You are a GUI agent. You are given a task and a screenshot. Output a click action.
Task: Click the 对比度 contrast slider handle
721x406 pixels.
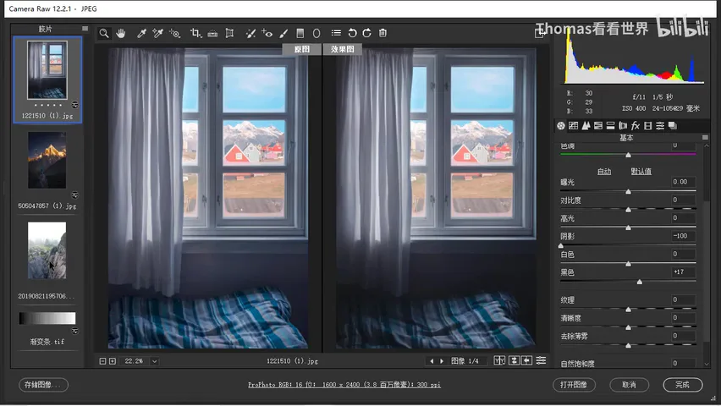628,210
